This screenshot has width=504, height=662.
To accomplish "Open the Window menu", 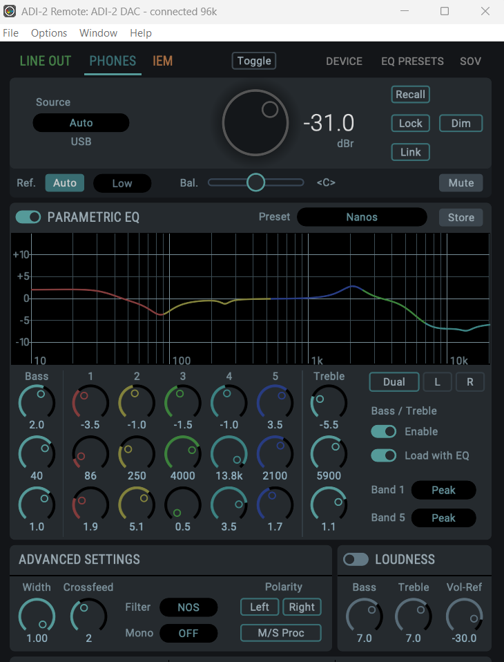I will 98,33.
